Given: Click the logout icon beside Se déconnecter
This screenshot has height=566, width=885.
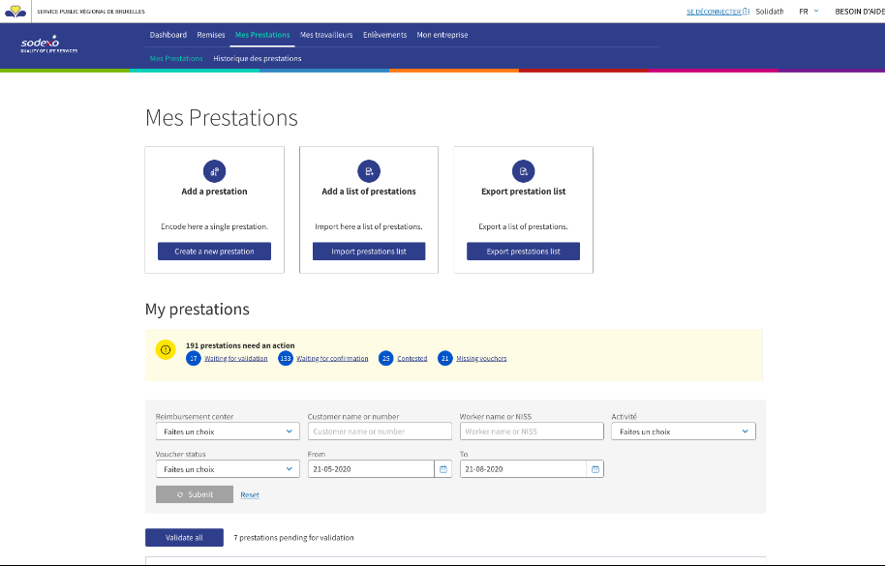Looking at the screenshot, I should point(747,12).
